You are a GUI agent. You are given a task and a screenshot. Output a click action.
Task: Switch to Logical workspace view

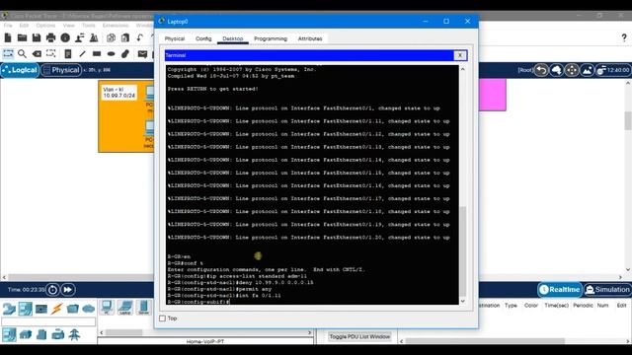coord(20,70)
